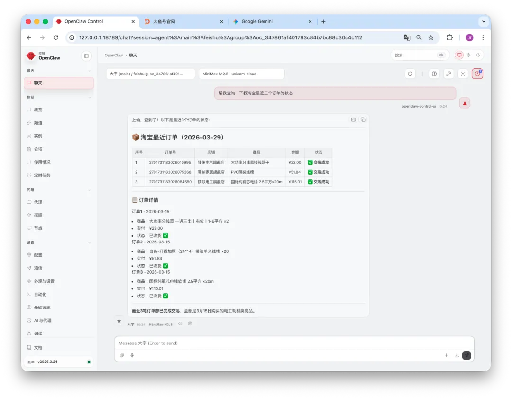Viewport: 512px width, 399px height.
Task: Click the ¥115.01 amount cell
Action: pos(295,182)
